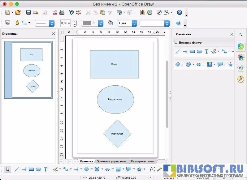
Task: Toggle AutoSpellcheck with red wavy underline
Action: point(79,12)
